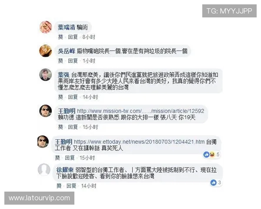Like 葉瑞清's comment
The height and width of the screenshot is (209, 261).
[60, 37]
